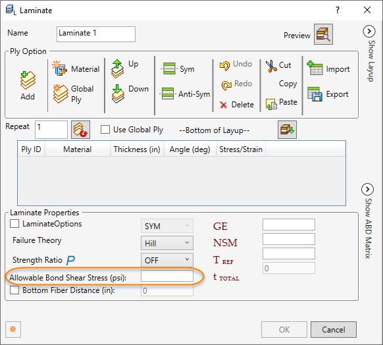
Task: Click the NSM input field
Action: click(289, 239)
